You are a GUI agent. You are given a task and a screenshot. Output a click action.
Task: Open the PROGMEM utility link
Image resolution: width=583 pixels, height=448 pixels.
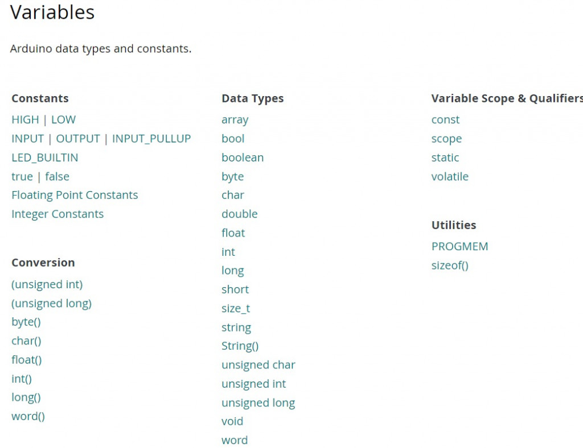click(459, 246)
